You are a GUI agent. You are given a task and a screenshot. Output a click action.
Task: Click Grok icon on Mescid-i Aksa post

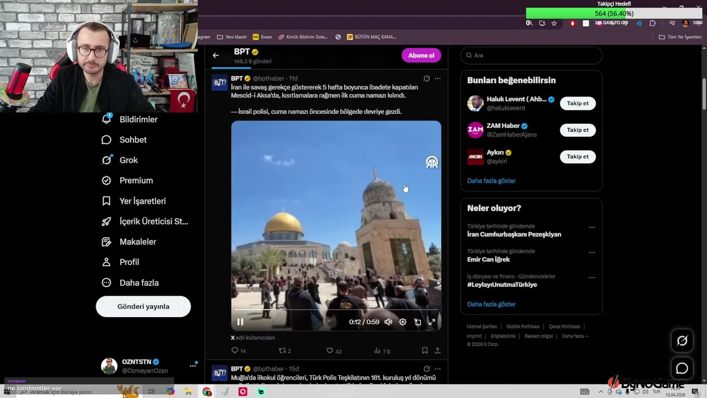426,78
